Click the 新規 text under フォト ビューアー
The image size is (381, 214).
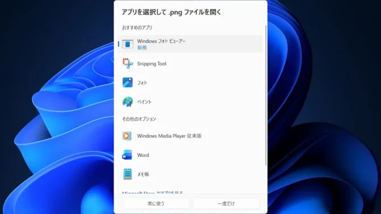coord(142,48)
